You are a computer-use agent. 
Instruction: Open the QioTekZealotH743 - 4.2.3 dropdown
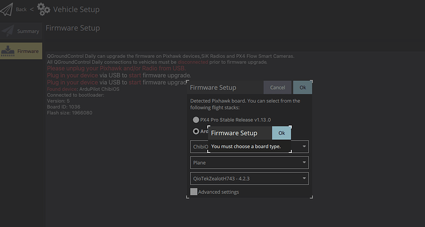point(249,178)
